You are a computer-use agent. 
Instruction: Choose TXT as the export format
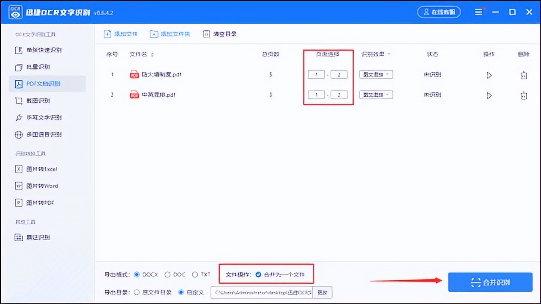(195, 274)
